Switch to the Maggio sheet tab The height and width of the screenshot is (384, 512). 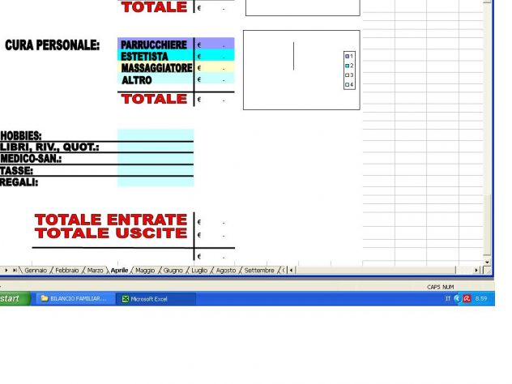145,271
